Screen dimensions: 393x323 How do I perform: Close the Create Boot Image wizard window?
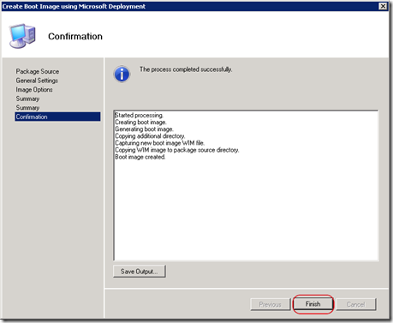coord(383,6)
